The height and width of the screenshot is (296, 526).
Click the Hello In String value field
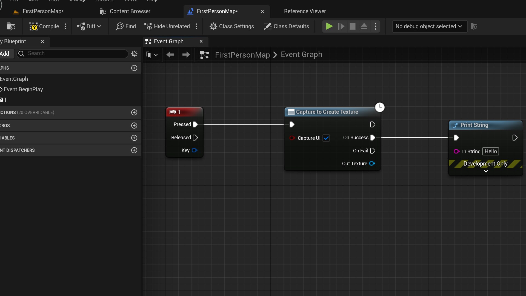point(491,151)
